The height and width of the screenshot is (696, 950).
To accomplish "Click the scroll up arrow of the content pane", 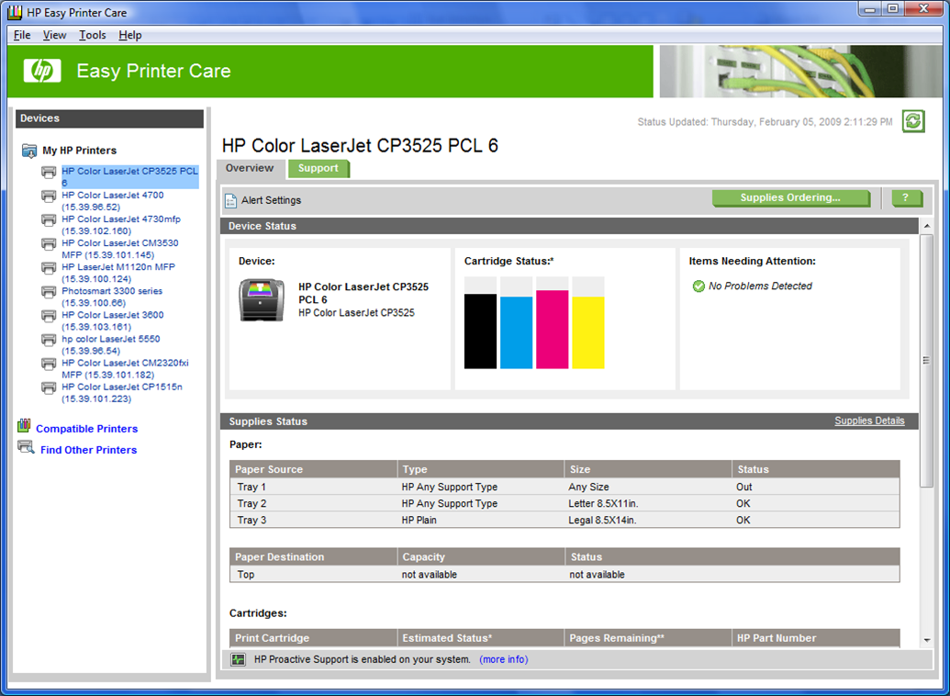I will 926,226.
